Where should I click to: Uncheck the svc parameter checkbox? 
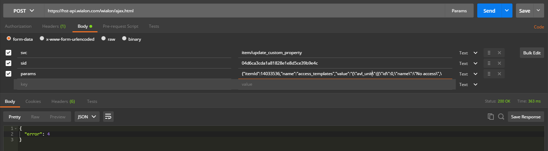click(8, 53)
